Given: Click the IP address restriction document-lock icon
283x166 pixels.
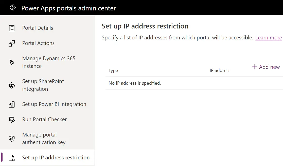Looking at the screenshot, I should pos(12,158).
